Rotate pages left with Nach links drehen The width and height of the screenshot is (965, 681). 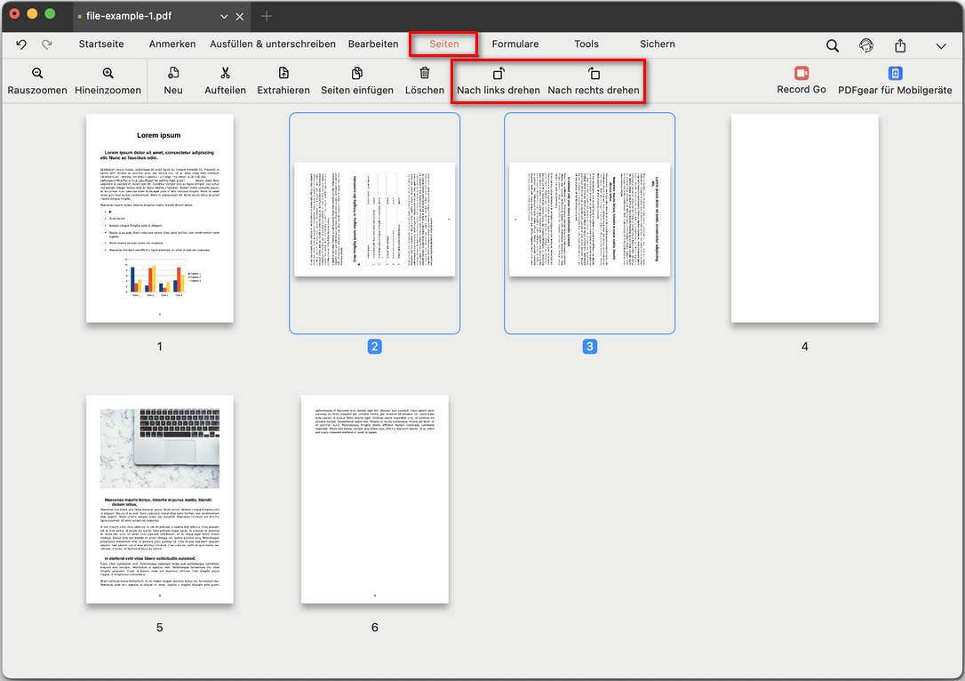498,81
